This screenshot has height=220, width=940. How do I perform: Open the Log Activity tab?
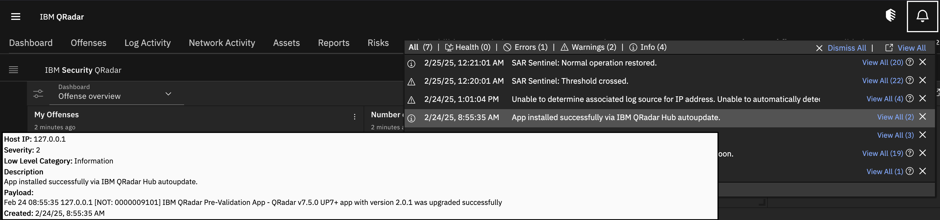147,43
